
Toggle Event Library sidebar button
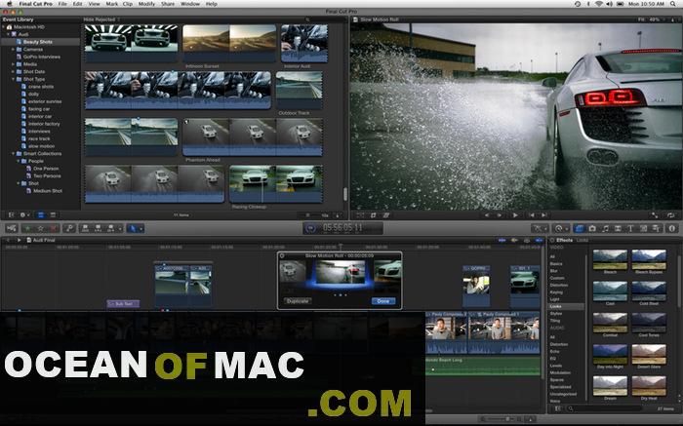pyautogui.click(x=12, y=215)
